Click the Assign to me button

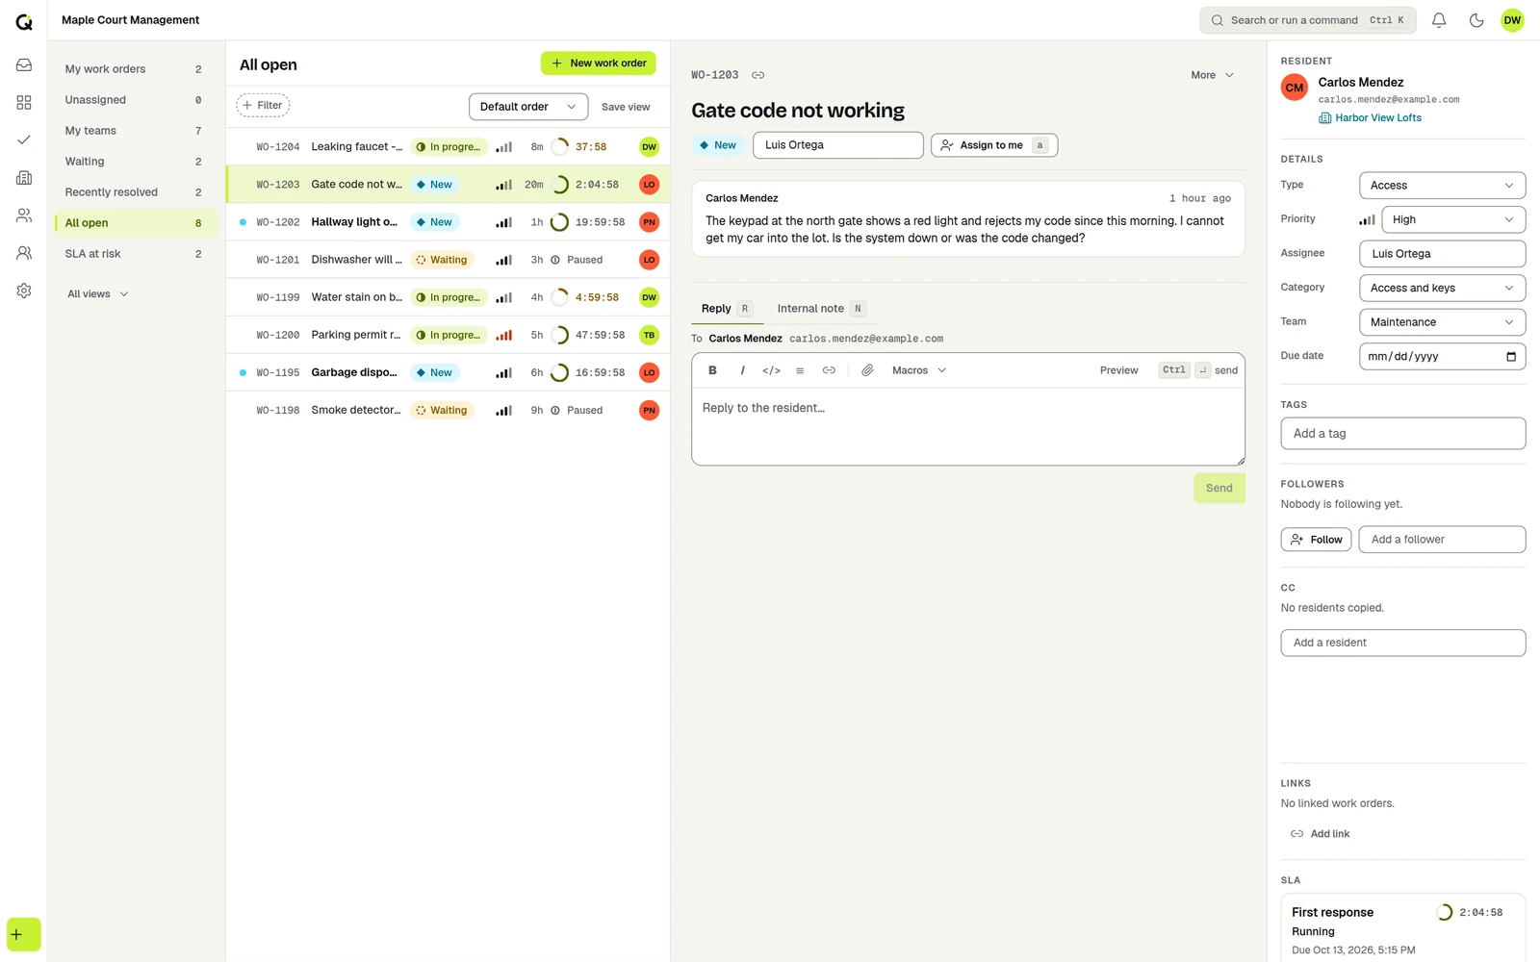(x=994, y=145)
